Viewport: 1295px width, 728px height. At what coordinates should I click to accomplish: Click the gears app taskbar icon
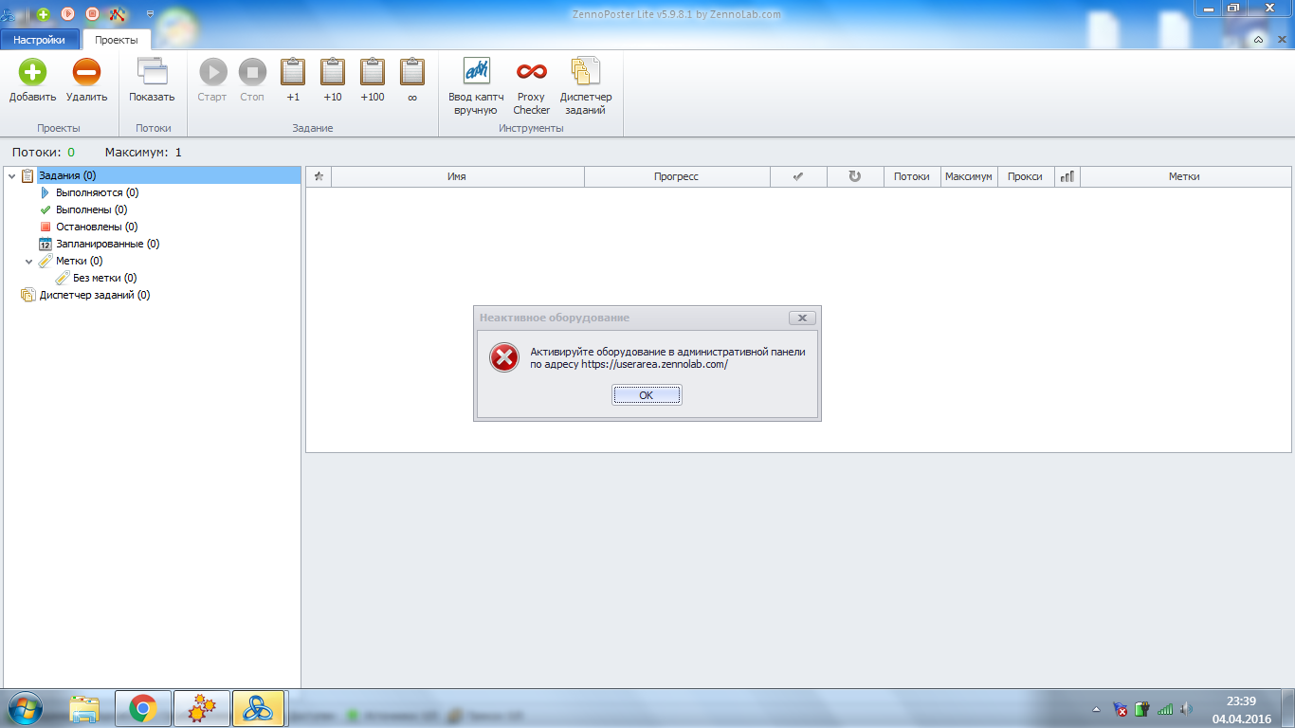[x=201, y=708]
